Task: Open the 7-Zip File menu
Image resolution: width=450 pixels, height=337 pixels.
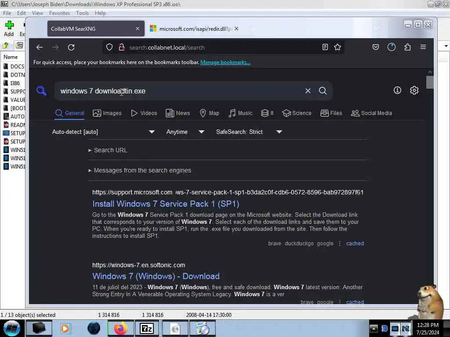Action: coord(7,13)
